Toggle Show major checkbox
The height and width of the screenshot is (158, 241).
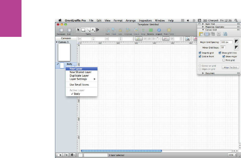[x=224, y=56]
